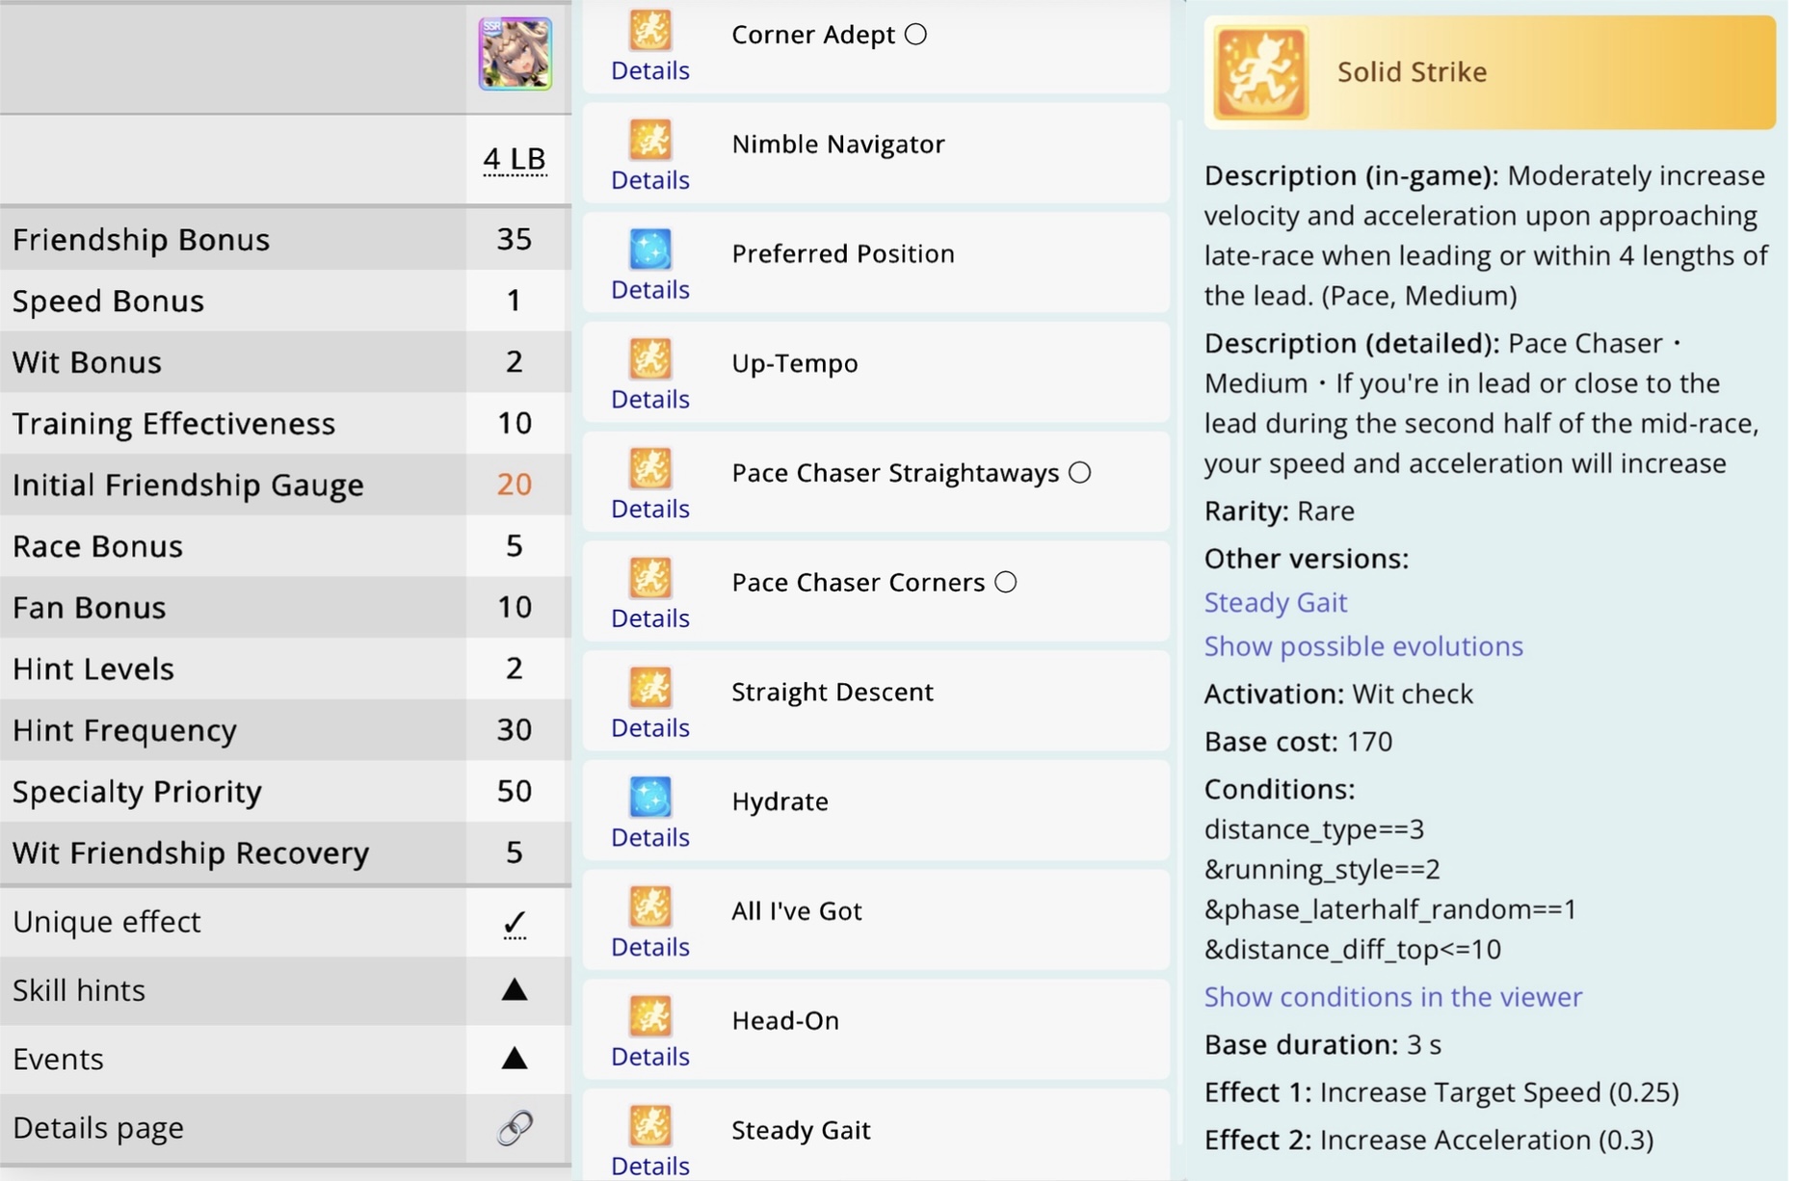Click the Hydrate skill icon
The image size is (1798, 1181).
point(650,798)
